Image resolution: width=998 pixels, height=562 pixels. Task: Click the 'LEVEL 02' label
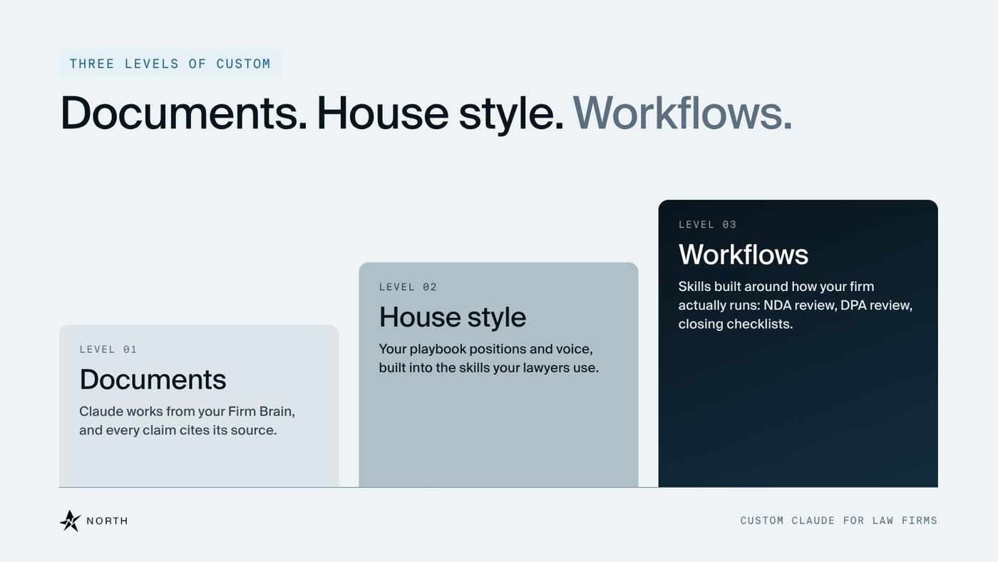click(408, 287)
